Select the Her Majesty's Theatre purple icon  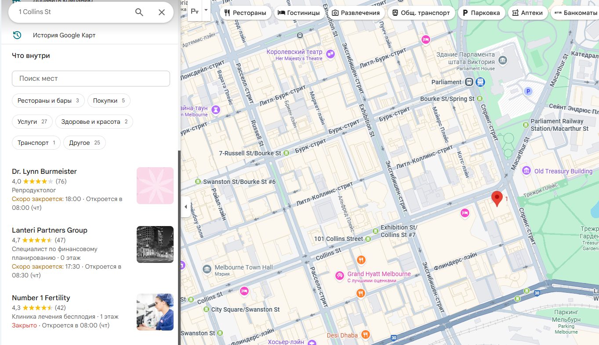[330, 54]
